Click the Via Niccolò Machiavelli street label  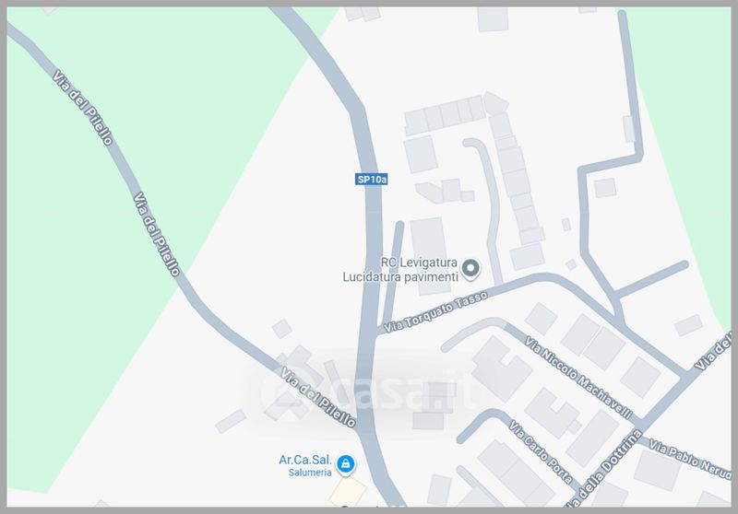[578, 378]
